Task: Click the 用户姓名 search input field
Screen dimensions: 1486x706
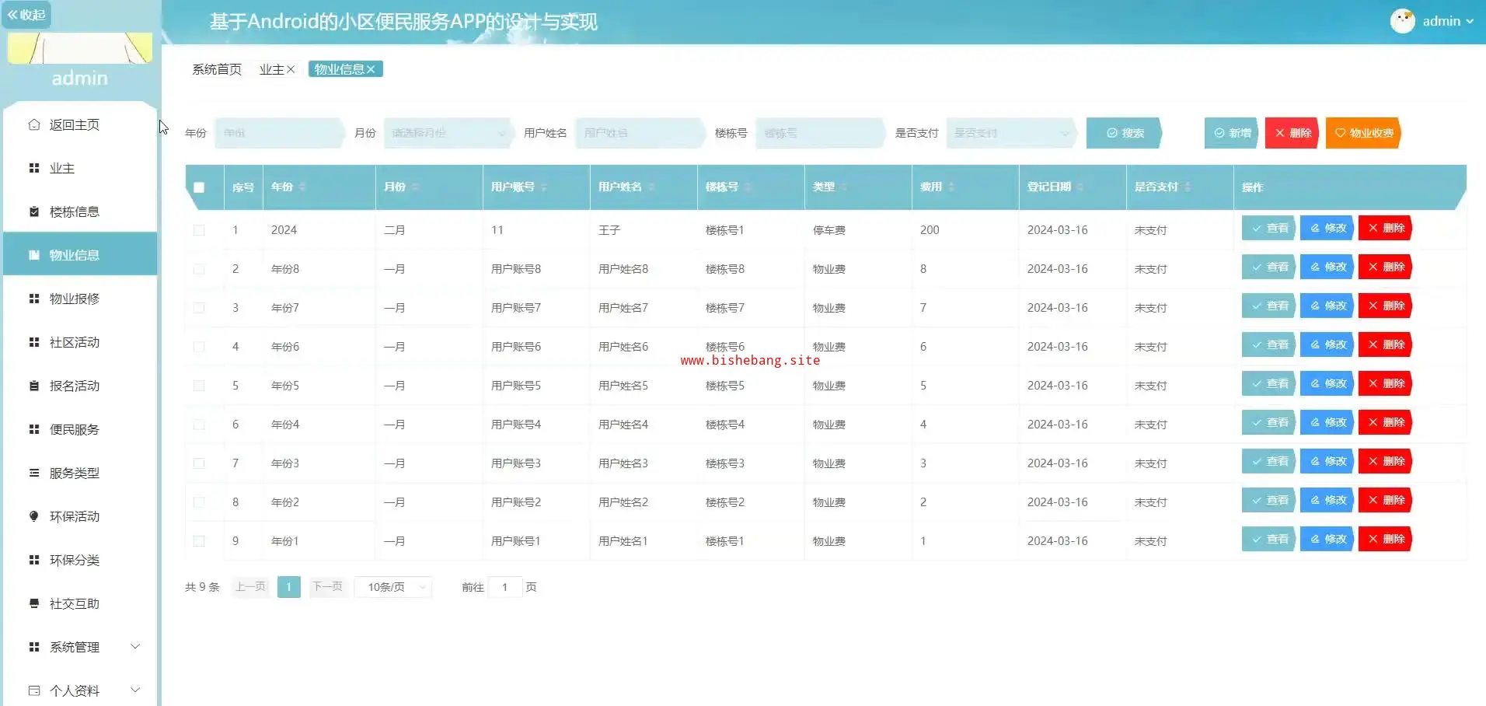Action: (x=639, y=133)
